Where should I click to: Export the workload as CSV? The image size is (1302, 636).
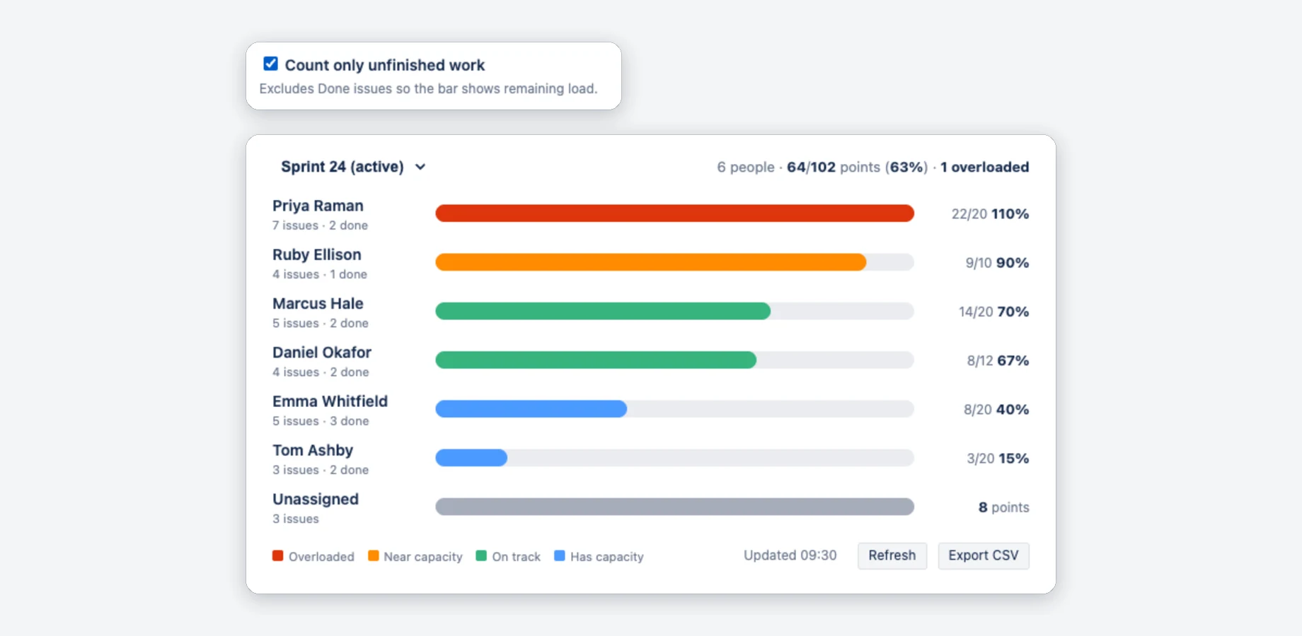tap(983, 555)
